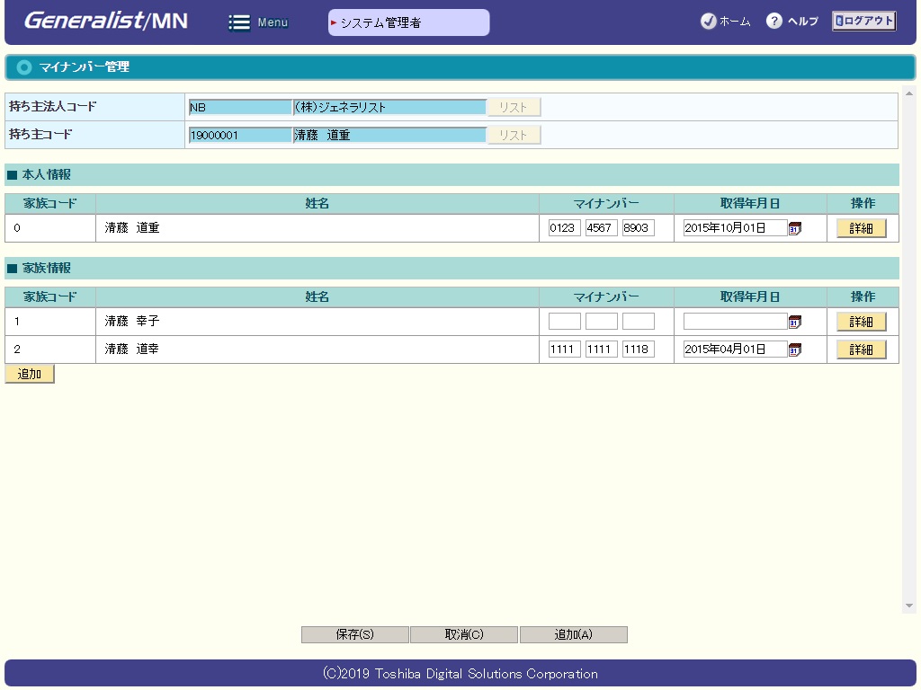The height and width of the screenshot is (690, 921).
Task: Click the 持ち主コード input field
Action: 240,135
